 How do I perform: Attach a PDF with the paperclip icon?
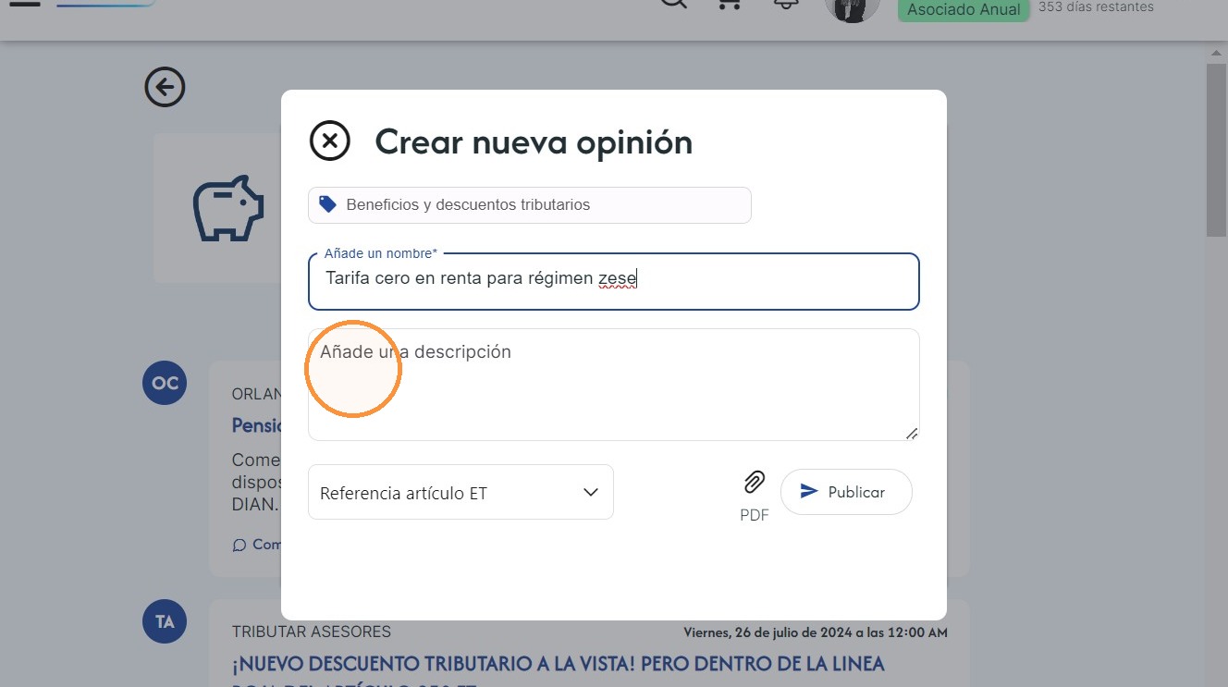pyautogui.click(x=755, y=483)
